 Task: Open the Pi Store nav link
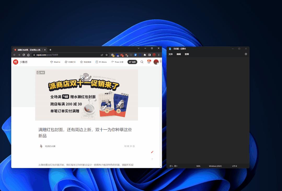(x=101, y=62)
